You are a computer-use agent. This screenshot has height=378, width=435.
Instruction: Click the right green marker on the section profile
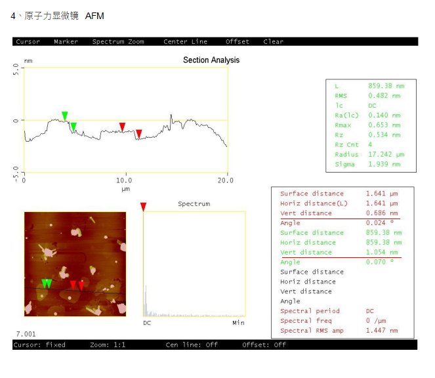tap(73, 127)
